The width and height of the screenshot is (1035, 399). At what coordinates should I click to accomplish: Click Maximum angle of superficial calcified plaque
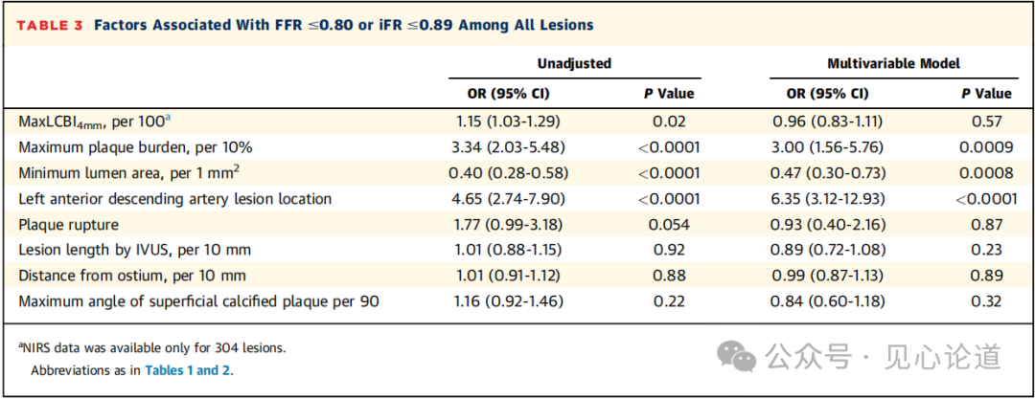[198, 302]
